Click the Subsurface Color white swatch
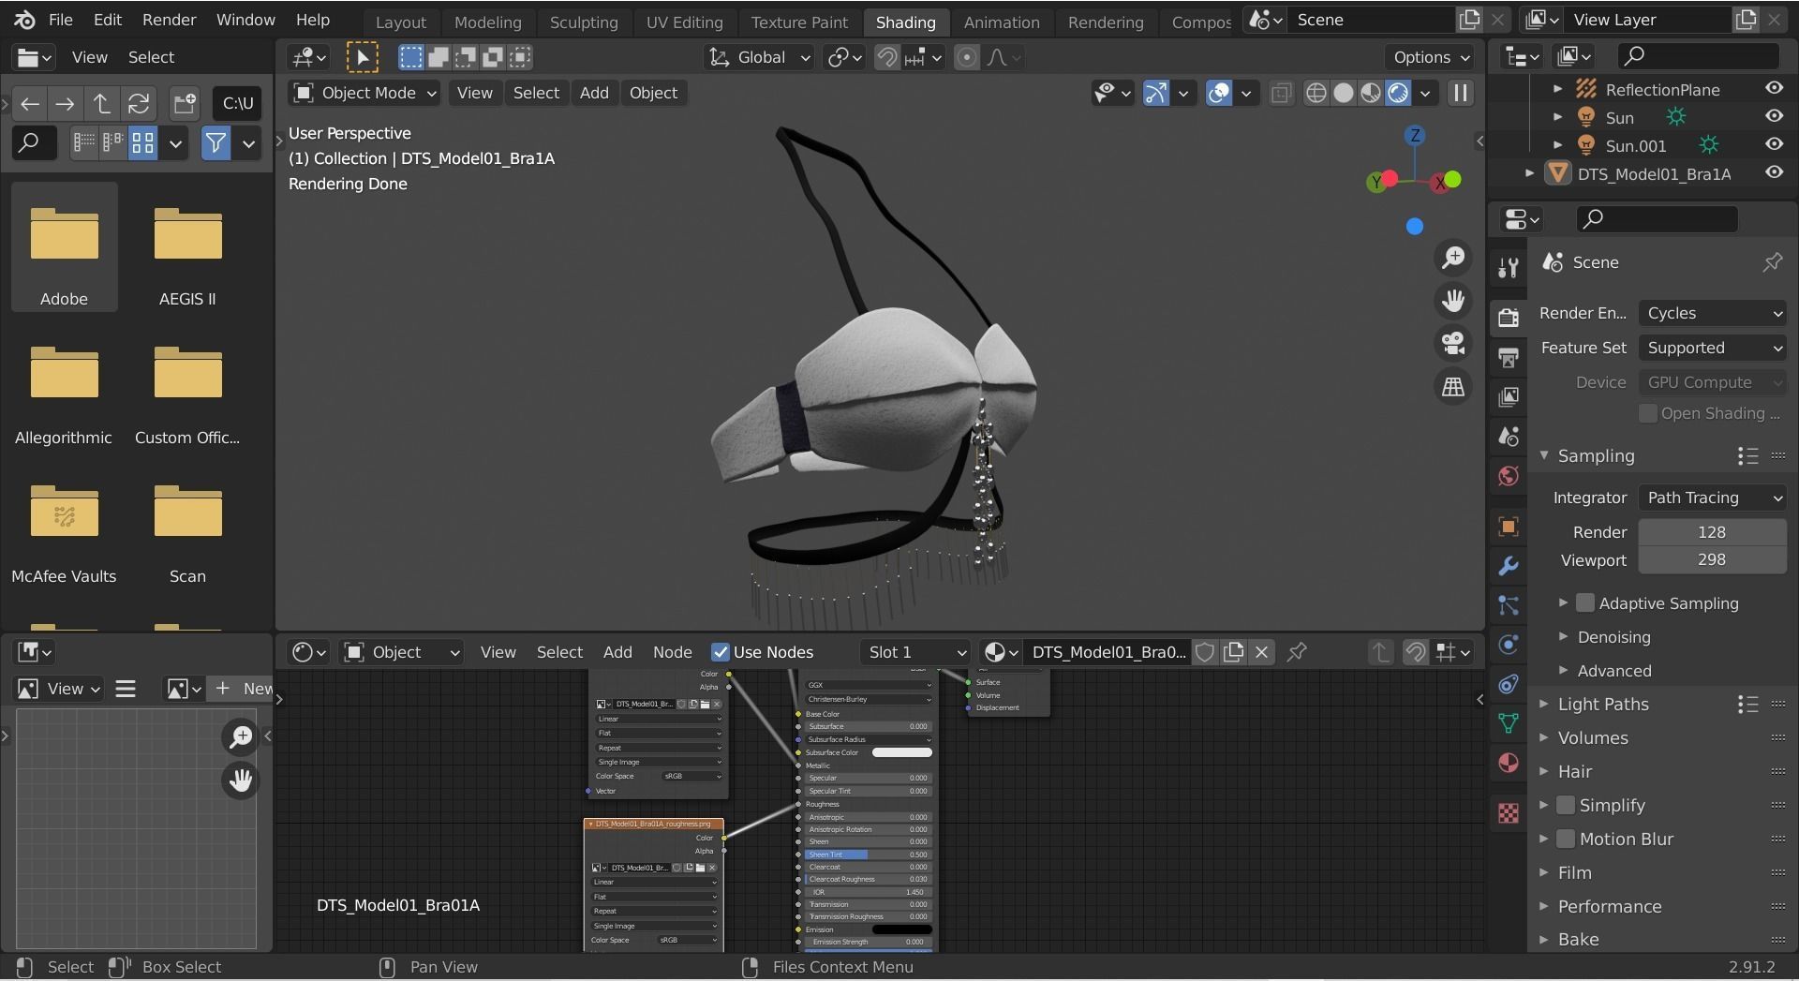 901,752
